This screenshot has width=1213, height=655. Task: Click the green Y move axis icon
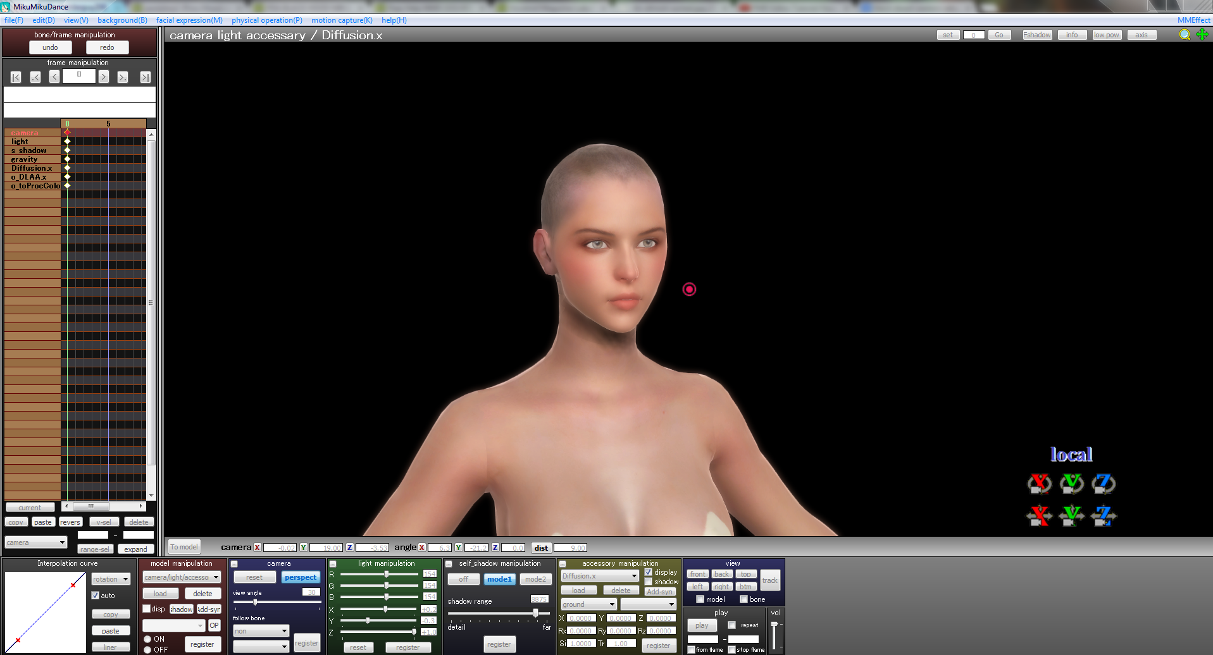point(1071,515)
